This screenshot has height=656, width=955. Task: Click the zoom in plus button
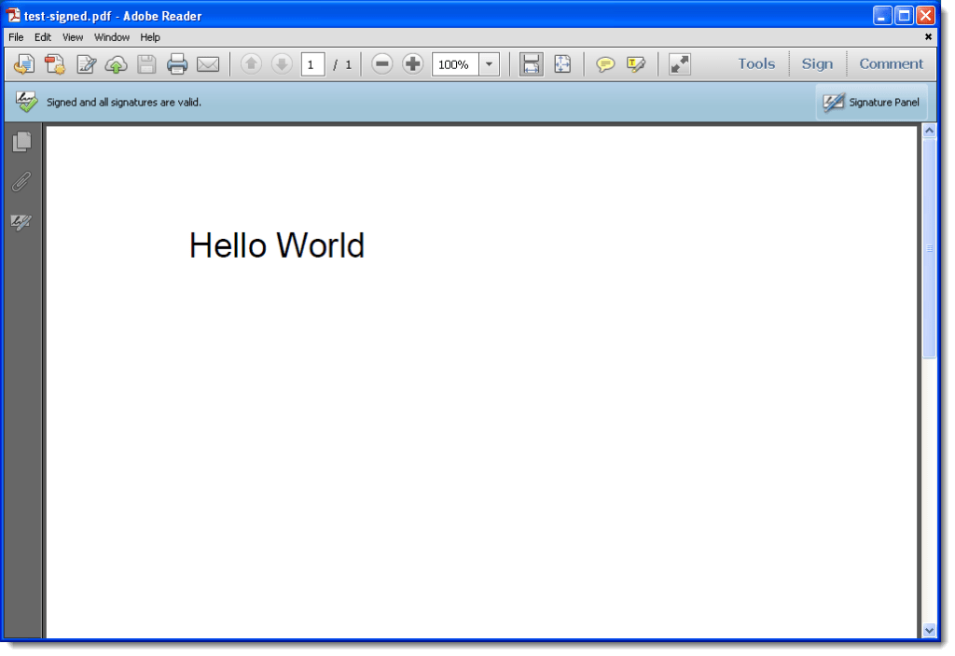(413, 64)
